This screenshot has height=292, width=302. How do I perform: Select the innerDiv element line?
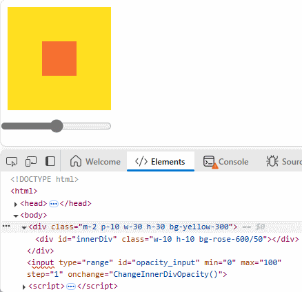[167, 239]
